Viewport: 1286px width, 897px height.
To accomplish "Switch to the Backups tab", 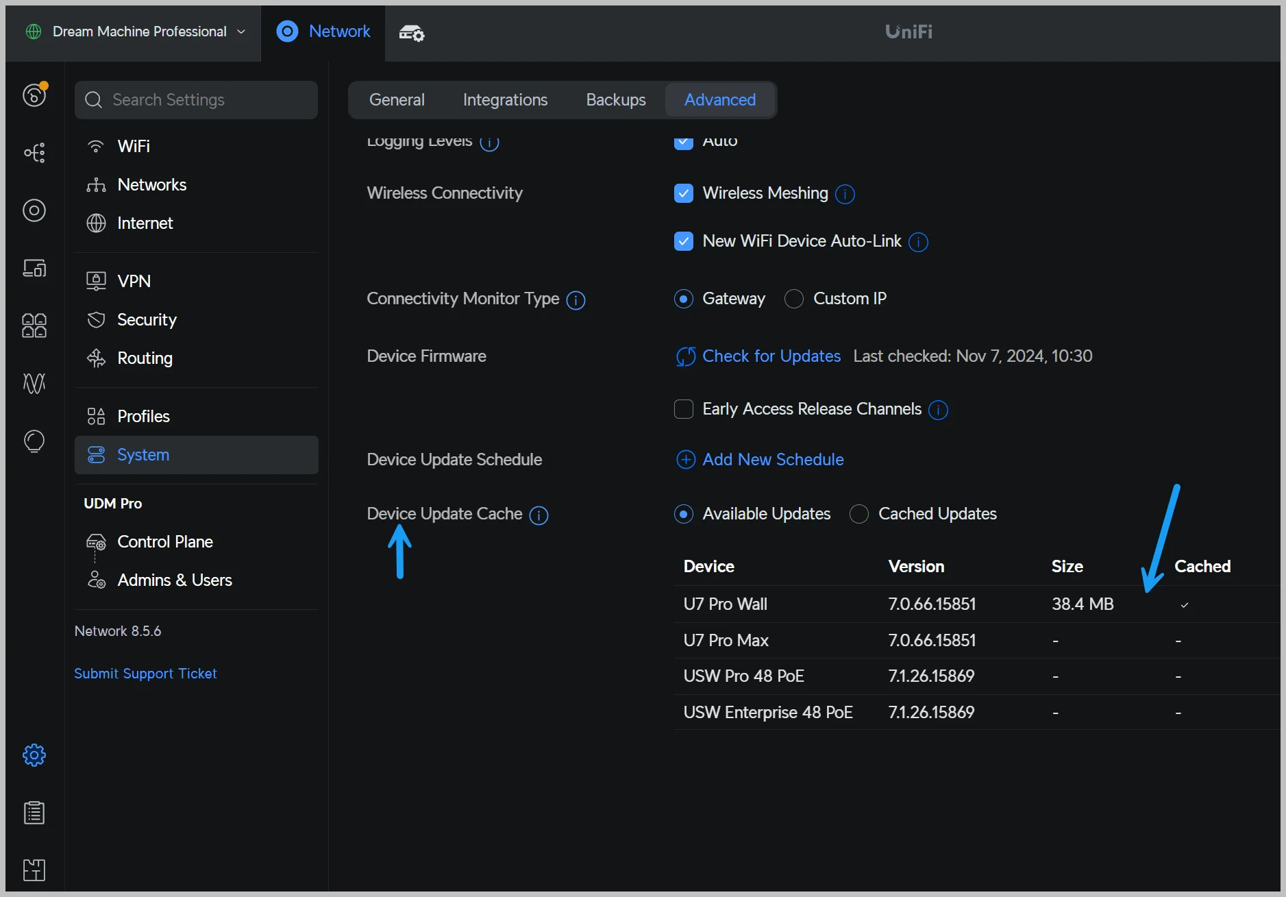I will [x=616, y=100].
